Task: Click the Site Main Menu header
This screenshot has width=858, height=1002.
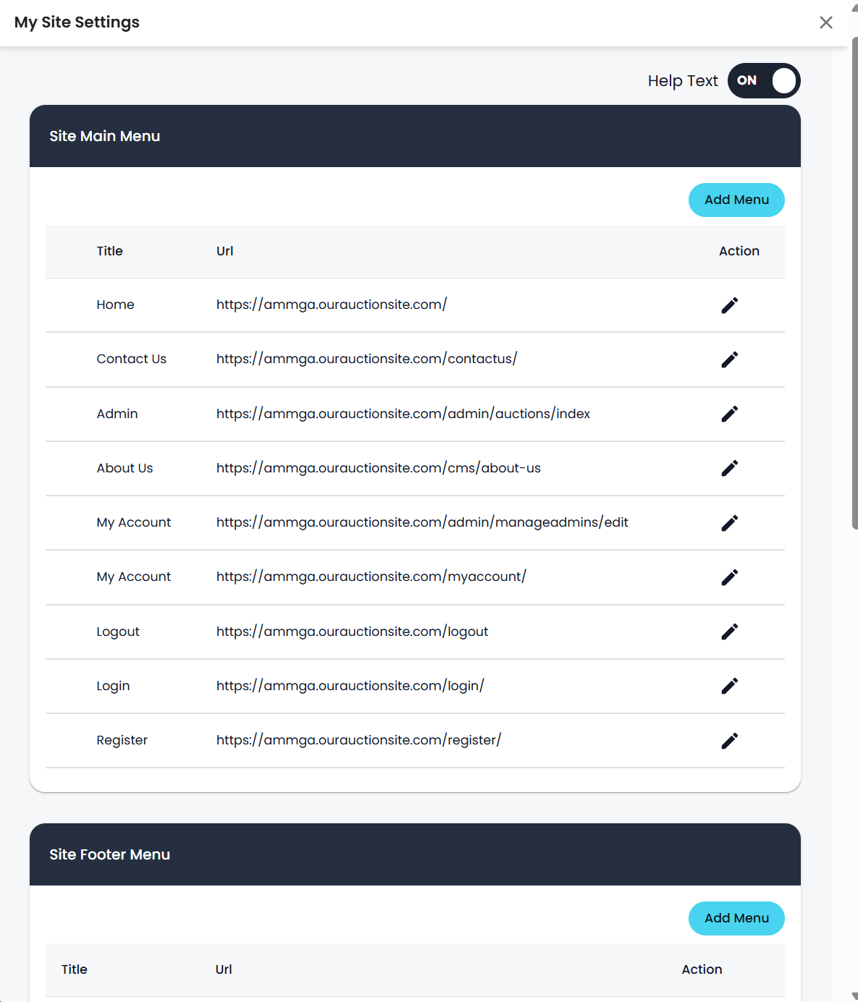Action: pos(105,136)
